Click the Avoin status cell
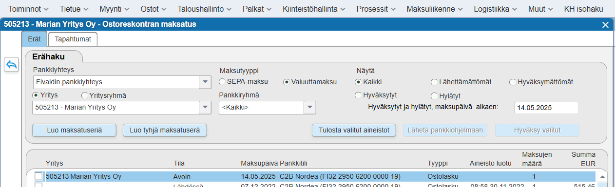615x187 pixels. 182,176
